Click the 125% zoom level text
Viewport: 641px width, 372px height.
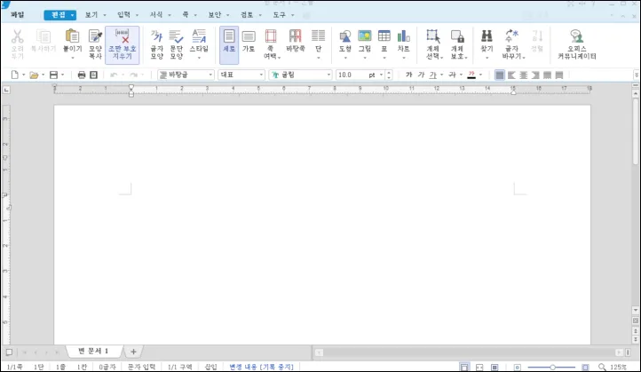[618, 367]
